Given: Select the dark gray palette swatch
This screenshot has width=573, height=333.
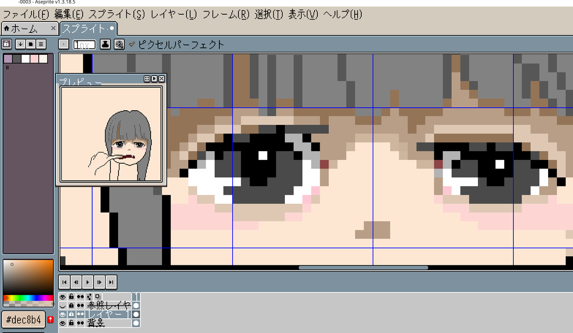Looking at the screenshot, I should pyautogui.click(x=17, y=59).
